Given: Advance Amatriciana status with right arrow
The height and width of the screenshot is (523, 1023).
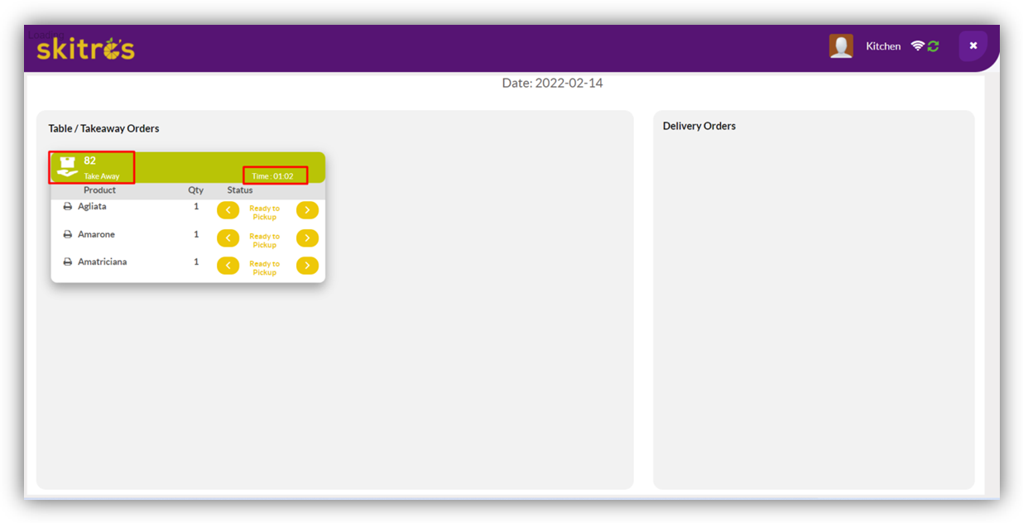Looking at the screenshot, I should coord(307,266).
